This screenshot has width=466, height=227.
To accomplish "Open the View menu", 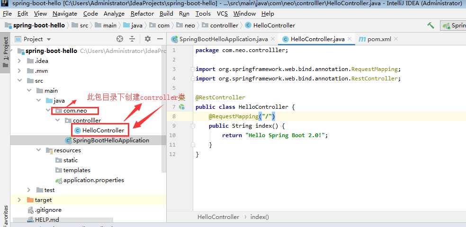I will pyautogui.click(x=40, y=14).
